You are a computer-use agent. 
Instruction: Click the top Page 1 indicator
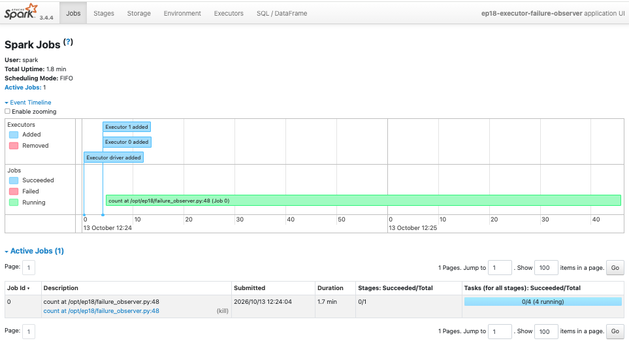29,268
